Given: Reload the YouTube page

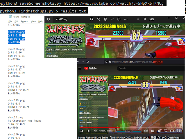Looking at the screenshot, I should click(x=88, y=62).
